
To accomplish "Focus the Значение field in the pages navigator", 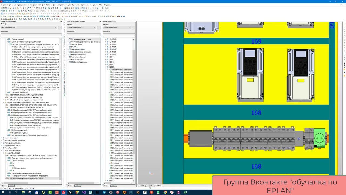I will [x=31, y=35].
